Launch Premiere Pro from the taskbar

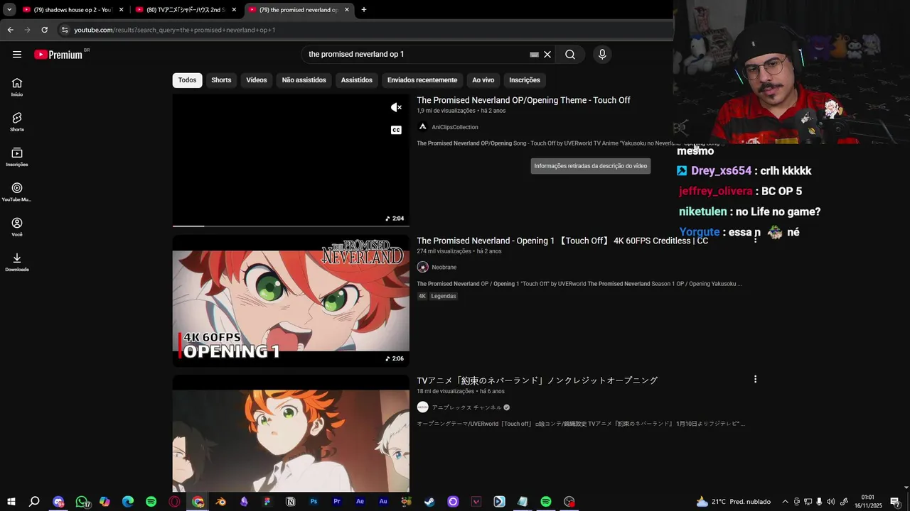(x=337, y=502)
